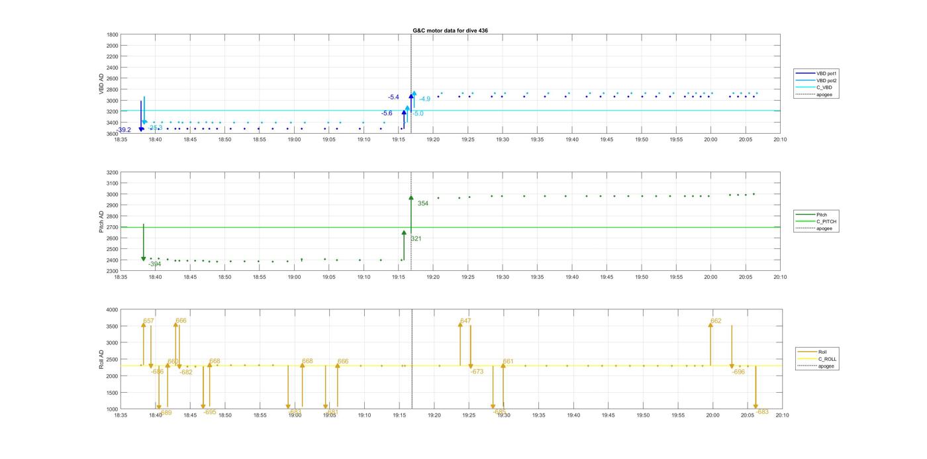Viewport: 927px width, 459px height.
Task: Click the '657' roll move label
Action: point(148,321)
